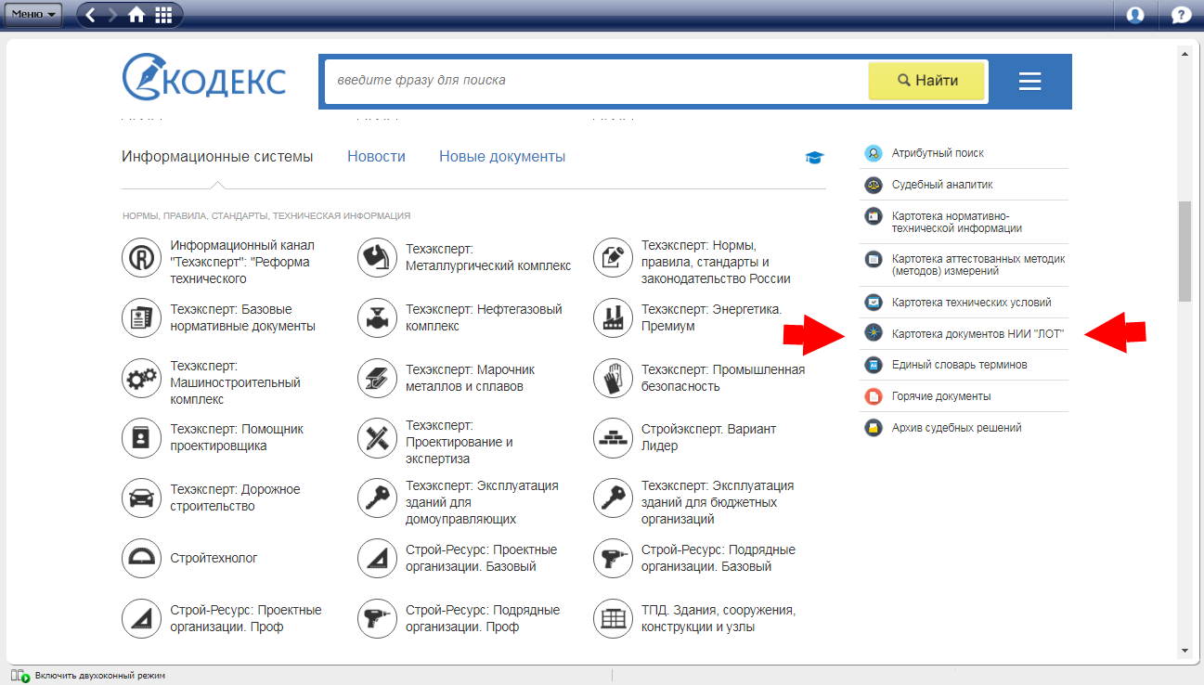Click the Нефтегазовый комплекс valve icon
The width and height of the screenshot is (1204, 685).
[378, 318]
